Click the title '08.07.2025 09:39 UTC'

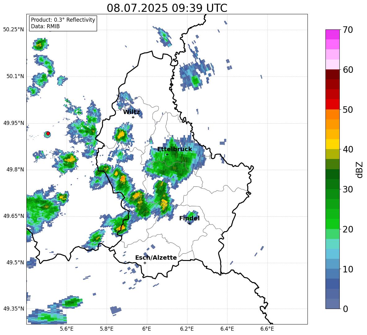pyautogui.click(x=167, y=8)
